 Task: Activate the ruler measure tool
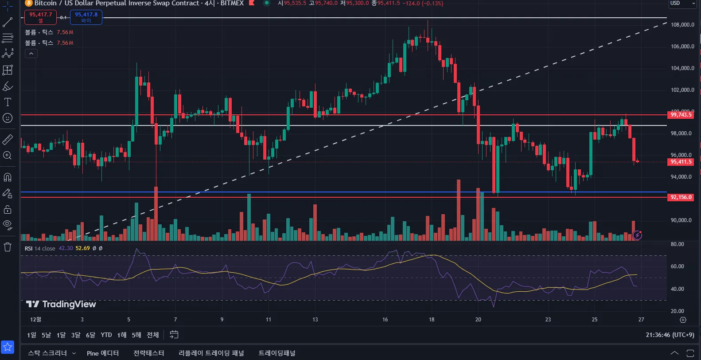coord(8,140)
